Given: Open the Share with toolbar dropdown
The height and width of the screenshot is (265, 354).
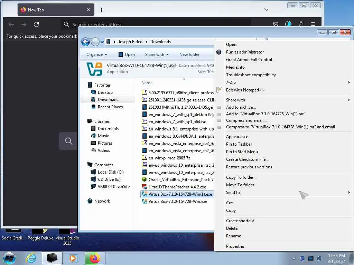Looking at the screenshot, I should pos(157,55).
